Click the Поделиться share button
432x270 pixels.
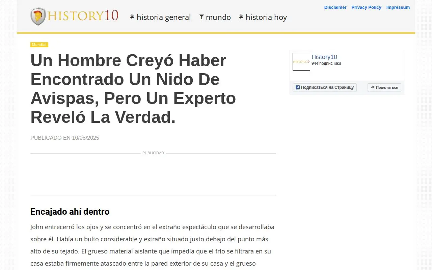pyautogui.click(x=384, y=87)
